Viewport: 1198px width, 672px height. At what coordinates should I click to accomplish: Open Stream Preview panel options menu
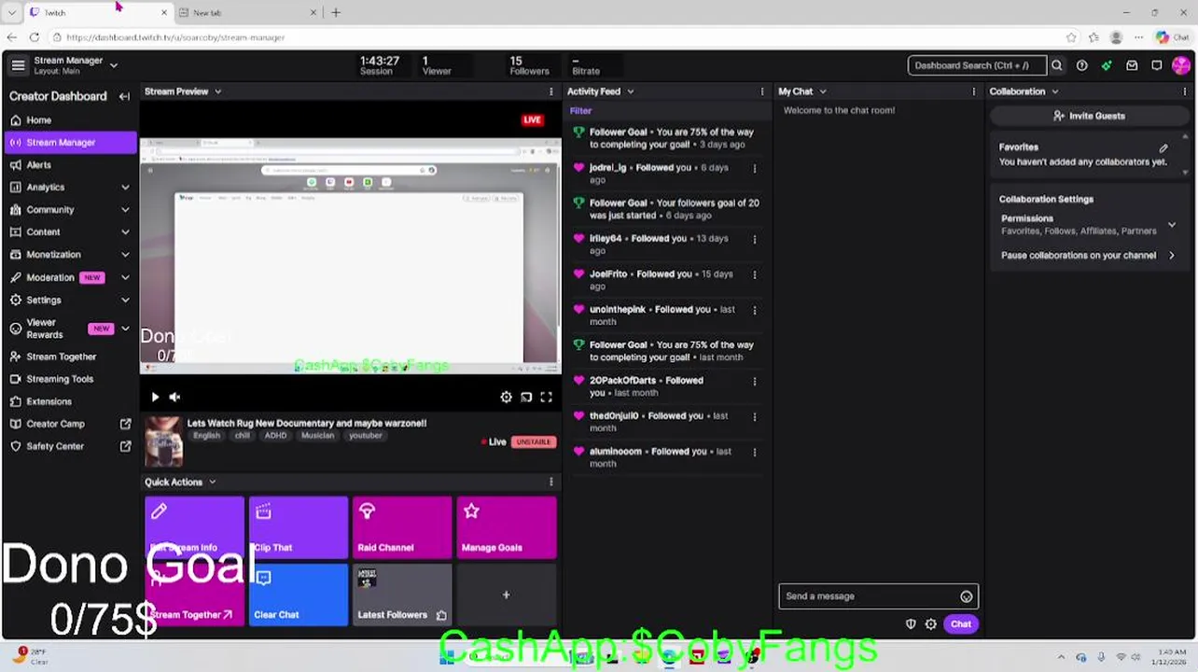[x=550, y=91]
